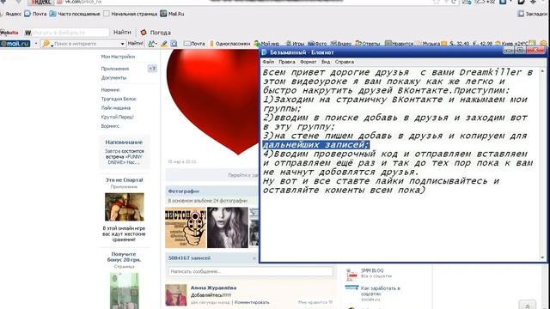
Task: Open the SMM BLOG group link
Action: click(372, 271)
